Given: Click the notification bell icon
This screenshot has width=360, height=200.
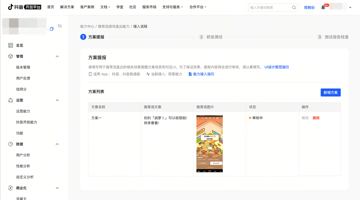Looking at the screenshot, I should pos(323,8).
